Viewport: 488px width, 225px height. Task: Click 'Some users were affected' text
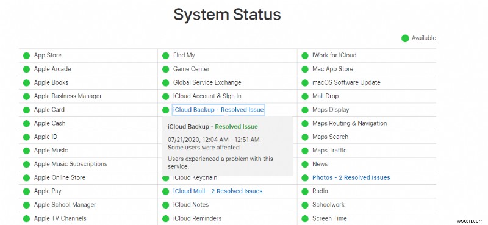pos(204,147)
